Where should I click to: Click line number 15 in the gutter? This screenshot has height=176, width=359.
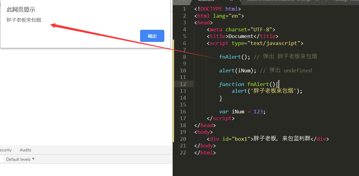click(x=183, y=105)
